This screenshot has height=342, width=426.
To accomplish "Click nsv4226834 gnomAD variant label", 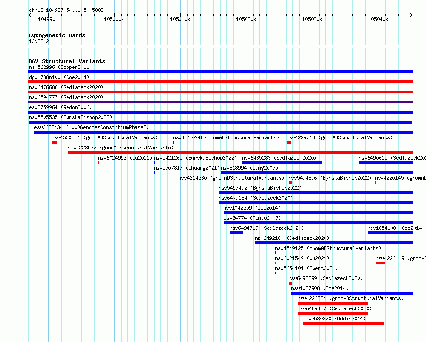I will 350,298.
